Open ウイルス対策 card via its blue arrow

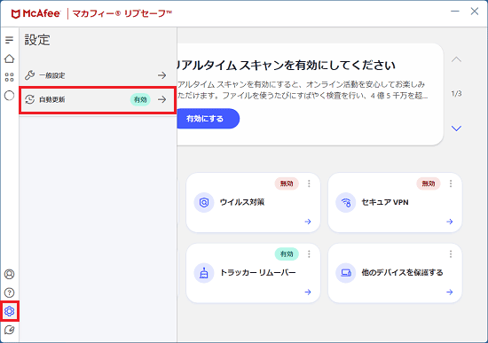tap(308, 222)
